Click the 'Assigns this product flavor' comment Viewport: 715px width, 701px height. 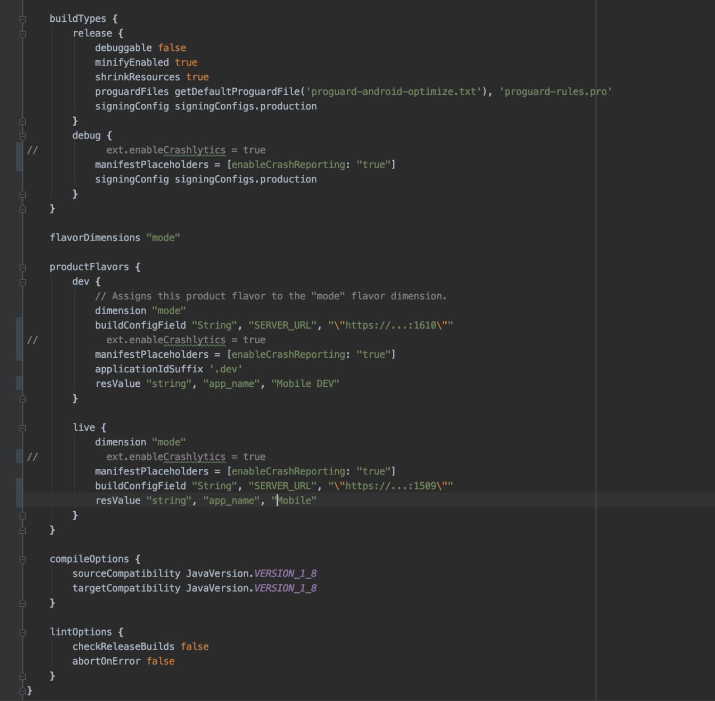click(x=271, y=296)
